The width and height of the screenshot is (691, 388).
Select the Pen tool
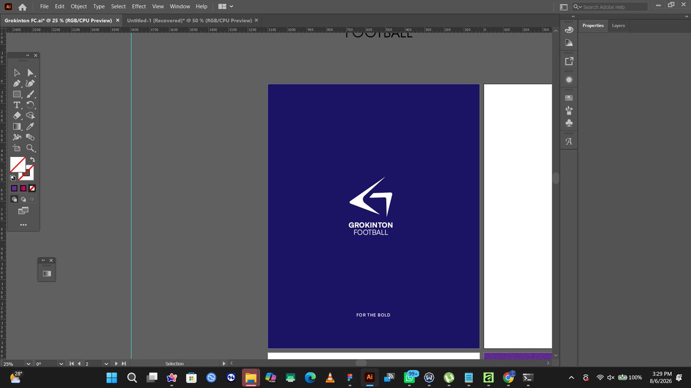pyautogui.click(x=17, y=83)
